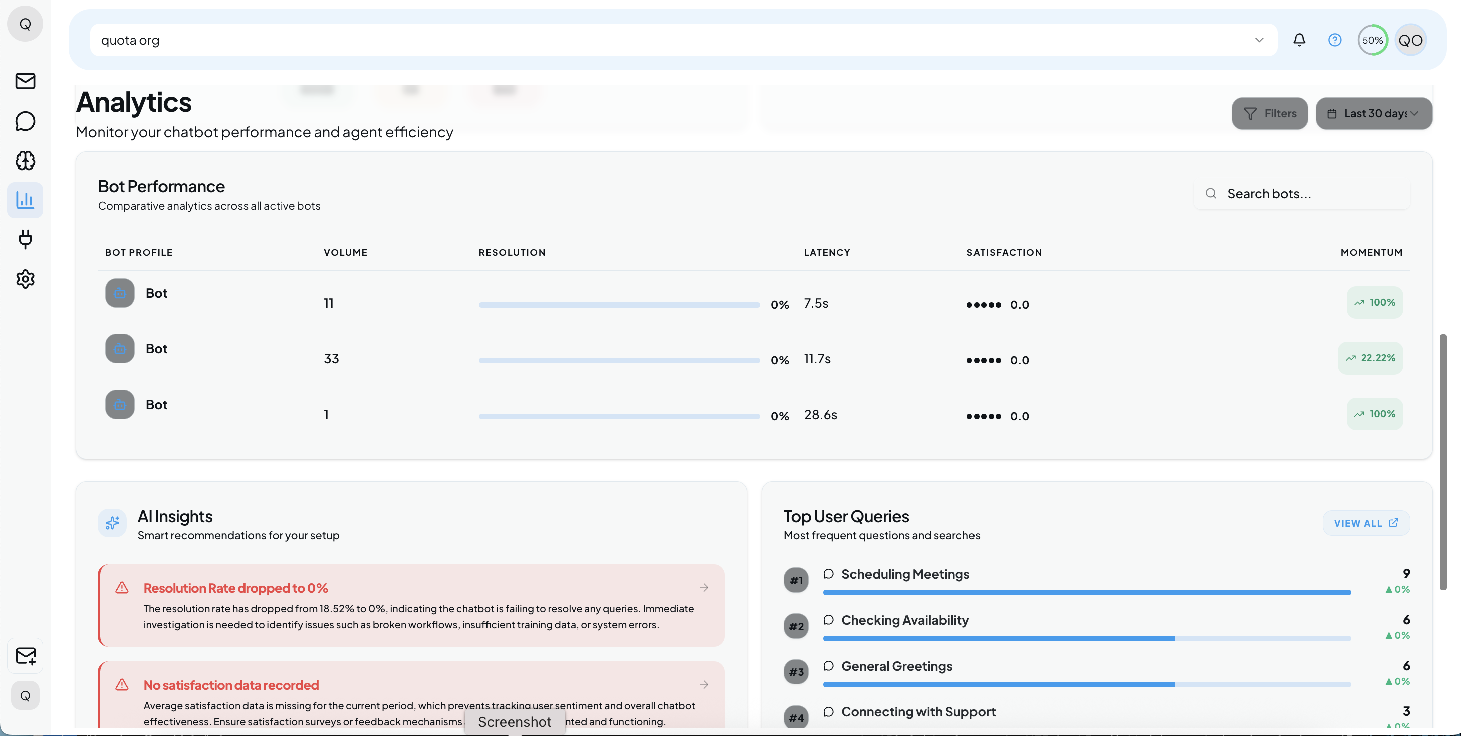Image resolution: width=1461 pixels, height=736 pixels.
Task: Expand the Resolution Rate dropped insight card
Action: [x=704, y=588]
